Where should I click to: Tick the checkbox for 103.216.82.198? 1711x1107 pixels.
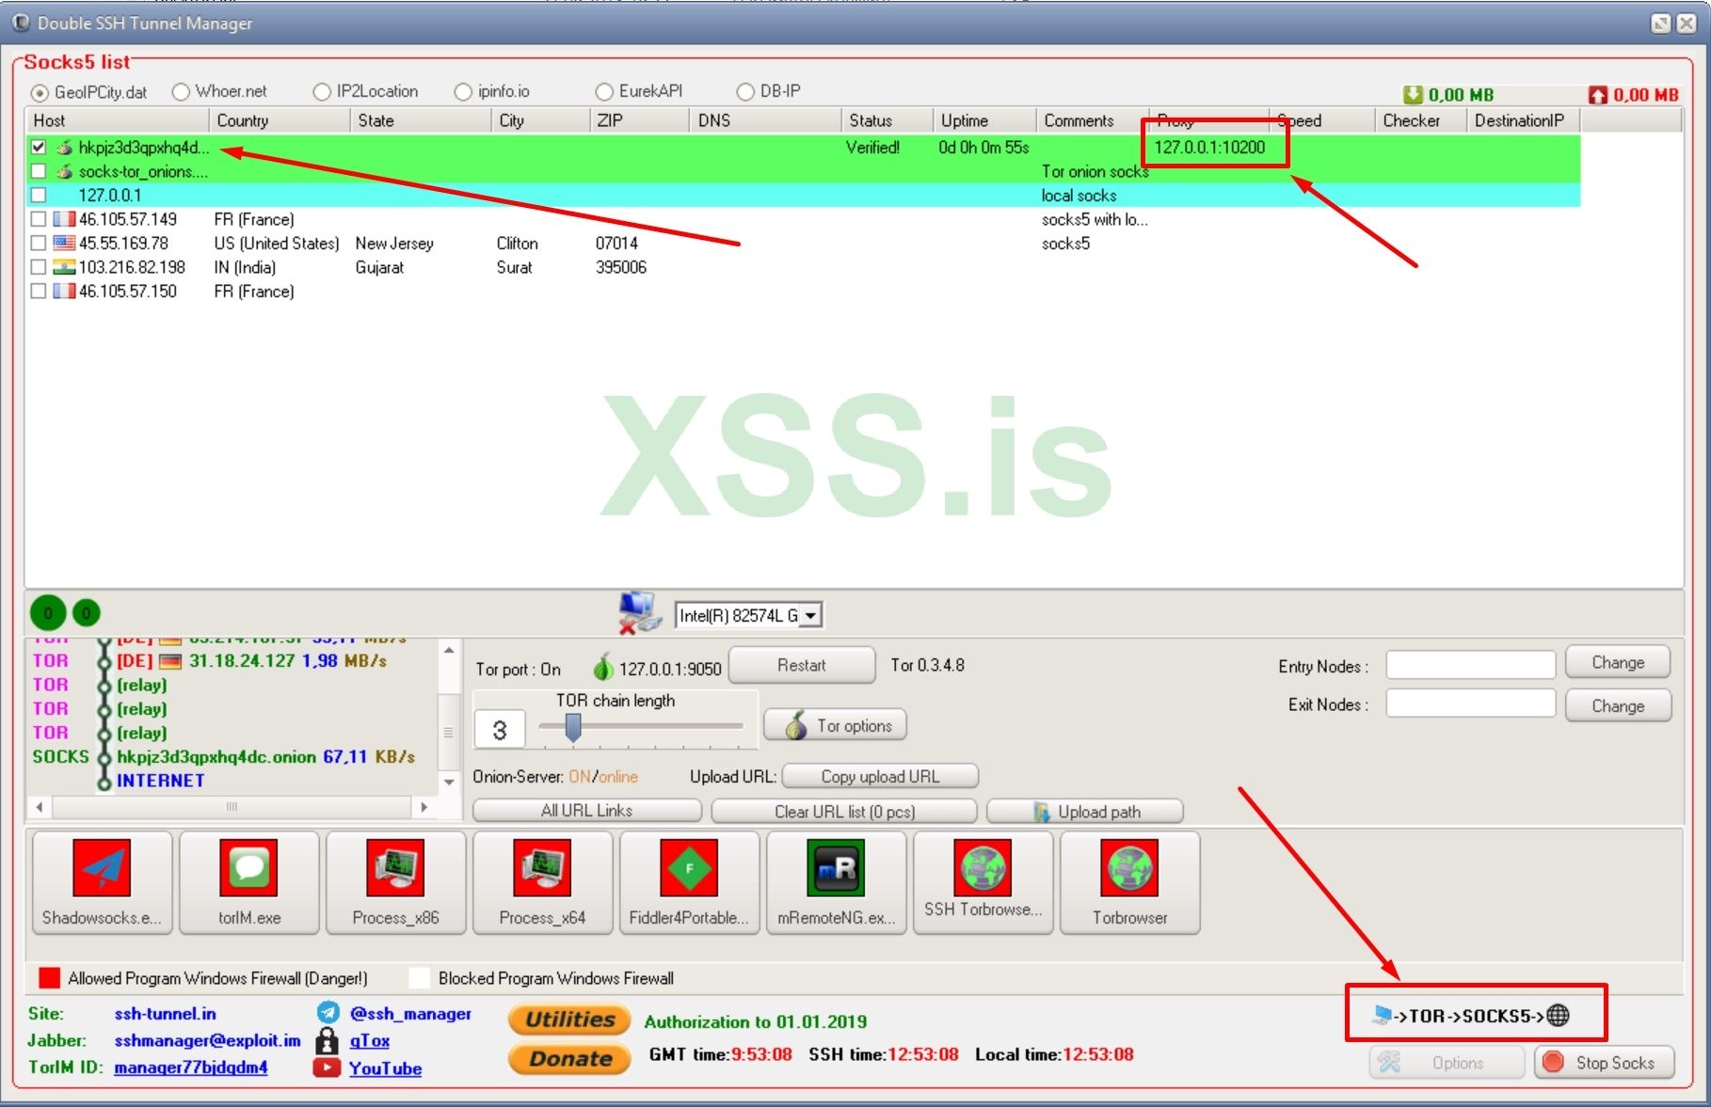click(x=39, y=267)
